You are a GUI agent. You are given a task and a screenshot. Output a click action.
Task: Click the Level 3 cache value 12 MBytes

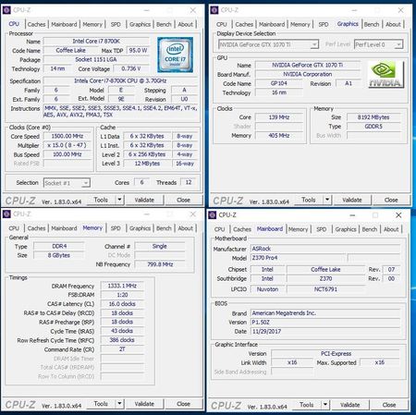pyautogui.click(x=147, y=164)
